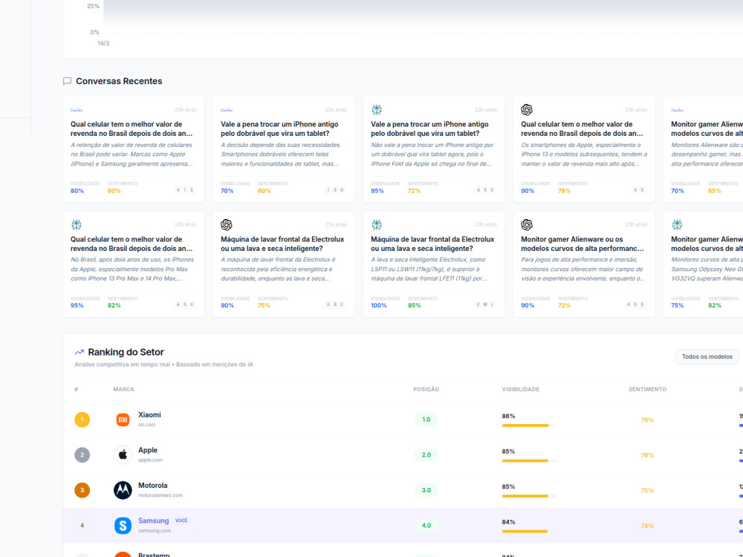Click the motorolanews.com domain text
The image size is (743, 557).
click(x=160, y=495)
